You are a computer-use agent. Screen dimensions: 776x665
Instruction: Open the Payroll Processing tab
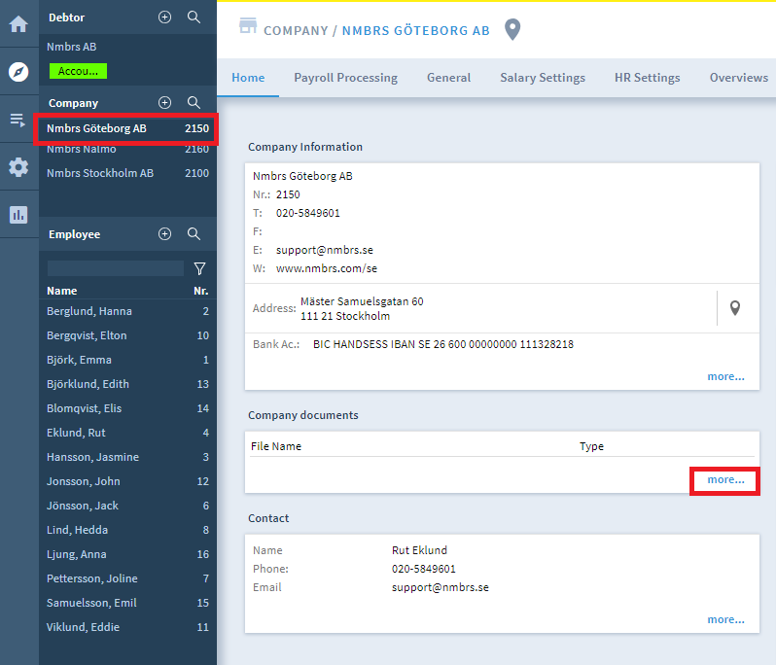345,78
